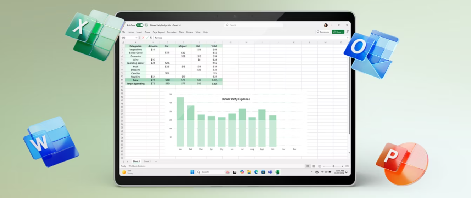Click the green Share button
Viewport: 471px width, 198px height.
(338, 32)
